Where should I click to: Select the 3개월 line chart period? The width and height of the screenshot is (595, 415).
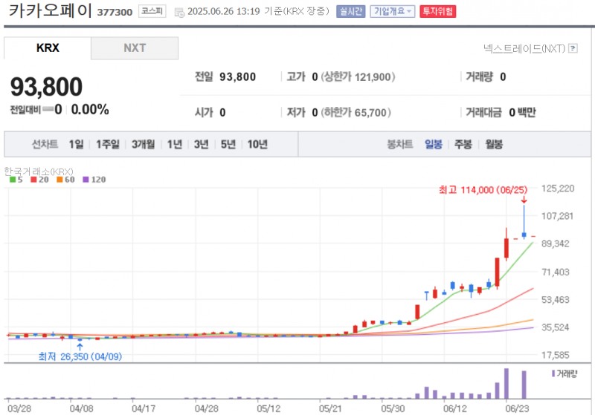pos(143,144)
